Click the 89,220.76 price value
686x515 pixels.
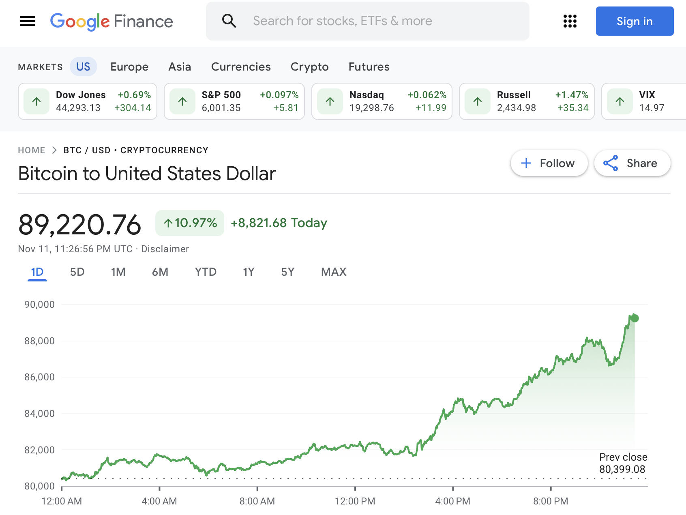pyautogui.click(x=80, y=224)
